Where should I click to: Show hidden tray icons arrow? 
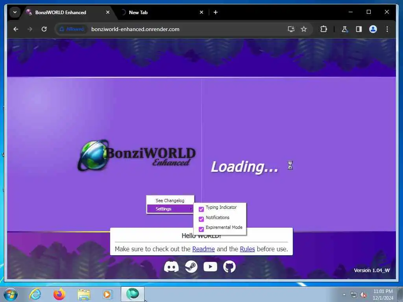tap(344, 295)
